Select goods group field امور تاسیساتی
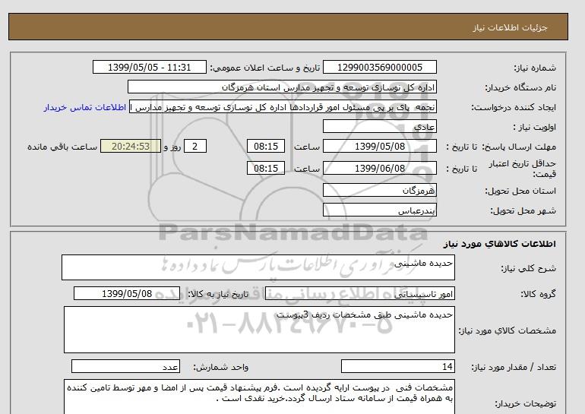585x414 pixels. 360,294
